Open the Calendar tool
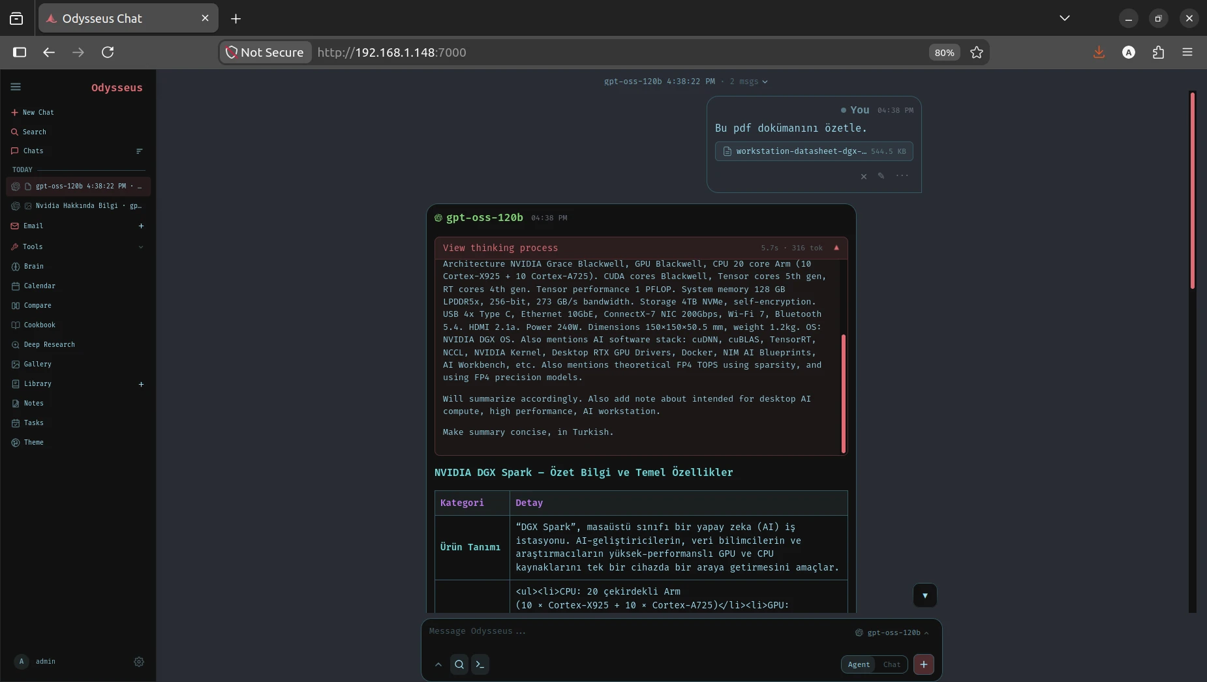The height and width of the screenshot is (682, 1207). (x=34, y=286)
